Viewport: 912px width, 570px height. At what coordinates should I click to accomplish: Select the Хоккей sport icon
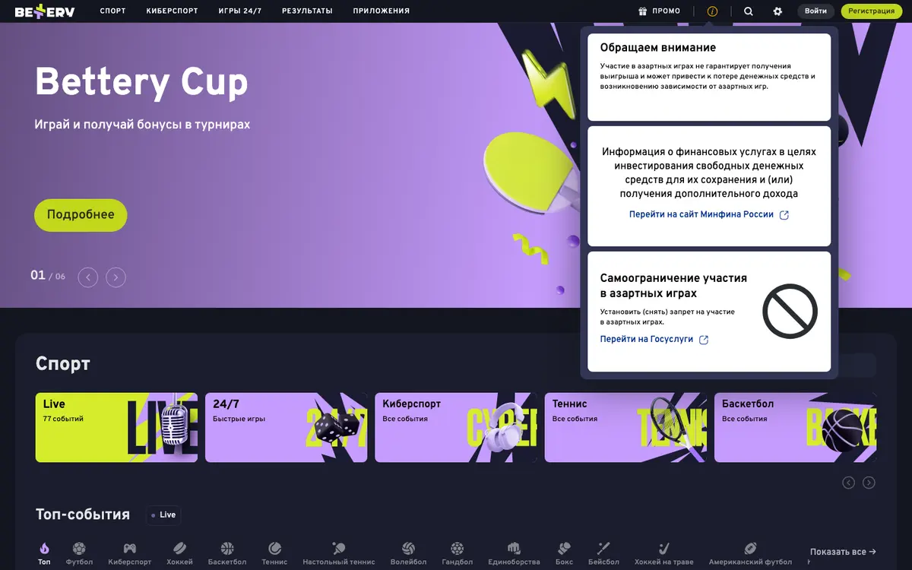[179, 553]
